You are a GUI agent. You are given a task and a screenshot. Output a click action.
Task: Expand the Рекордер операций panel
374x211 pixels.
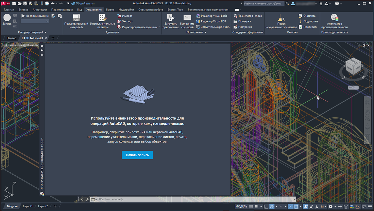click(x=32, y=32)
